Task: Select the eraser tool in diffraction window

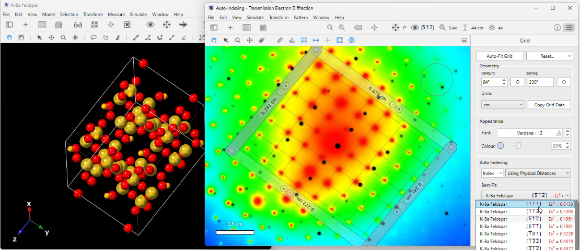Action: click(x=261, y=40)
